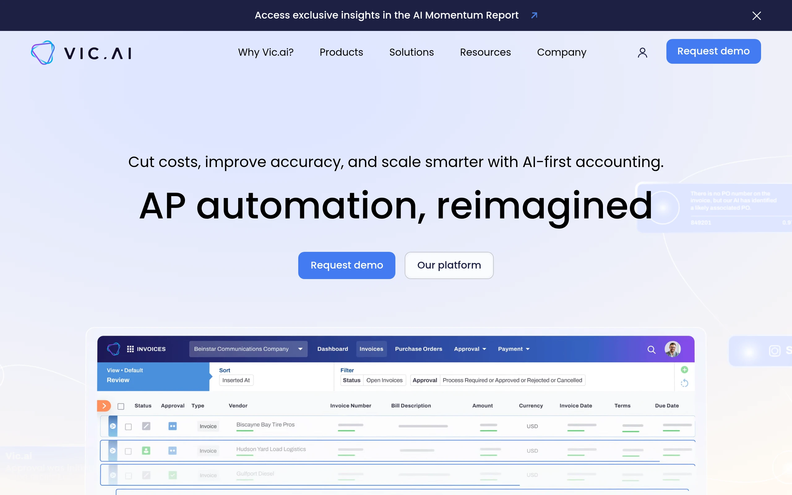The image size is (792, 495).
Task: Open the Solutions menu
Action: pos(411,52)
